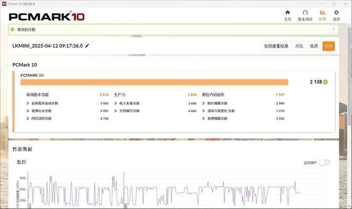Click the PCMark 10 app icon in title bar
Image resolution: width=352 pixels, height=209 pixels.
coord(4,4)
